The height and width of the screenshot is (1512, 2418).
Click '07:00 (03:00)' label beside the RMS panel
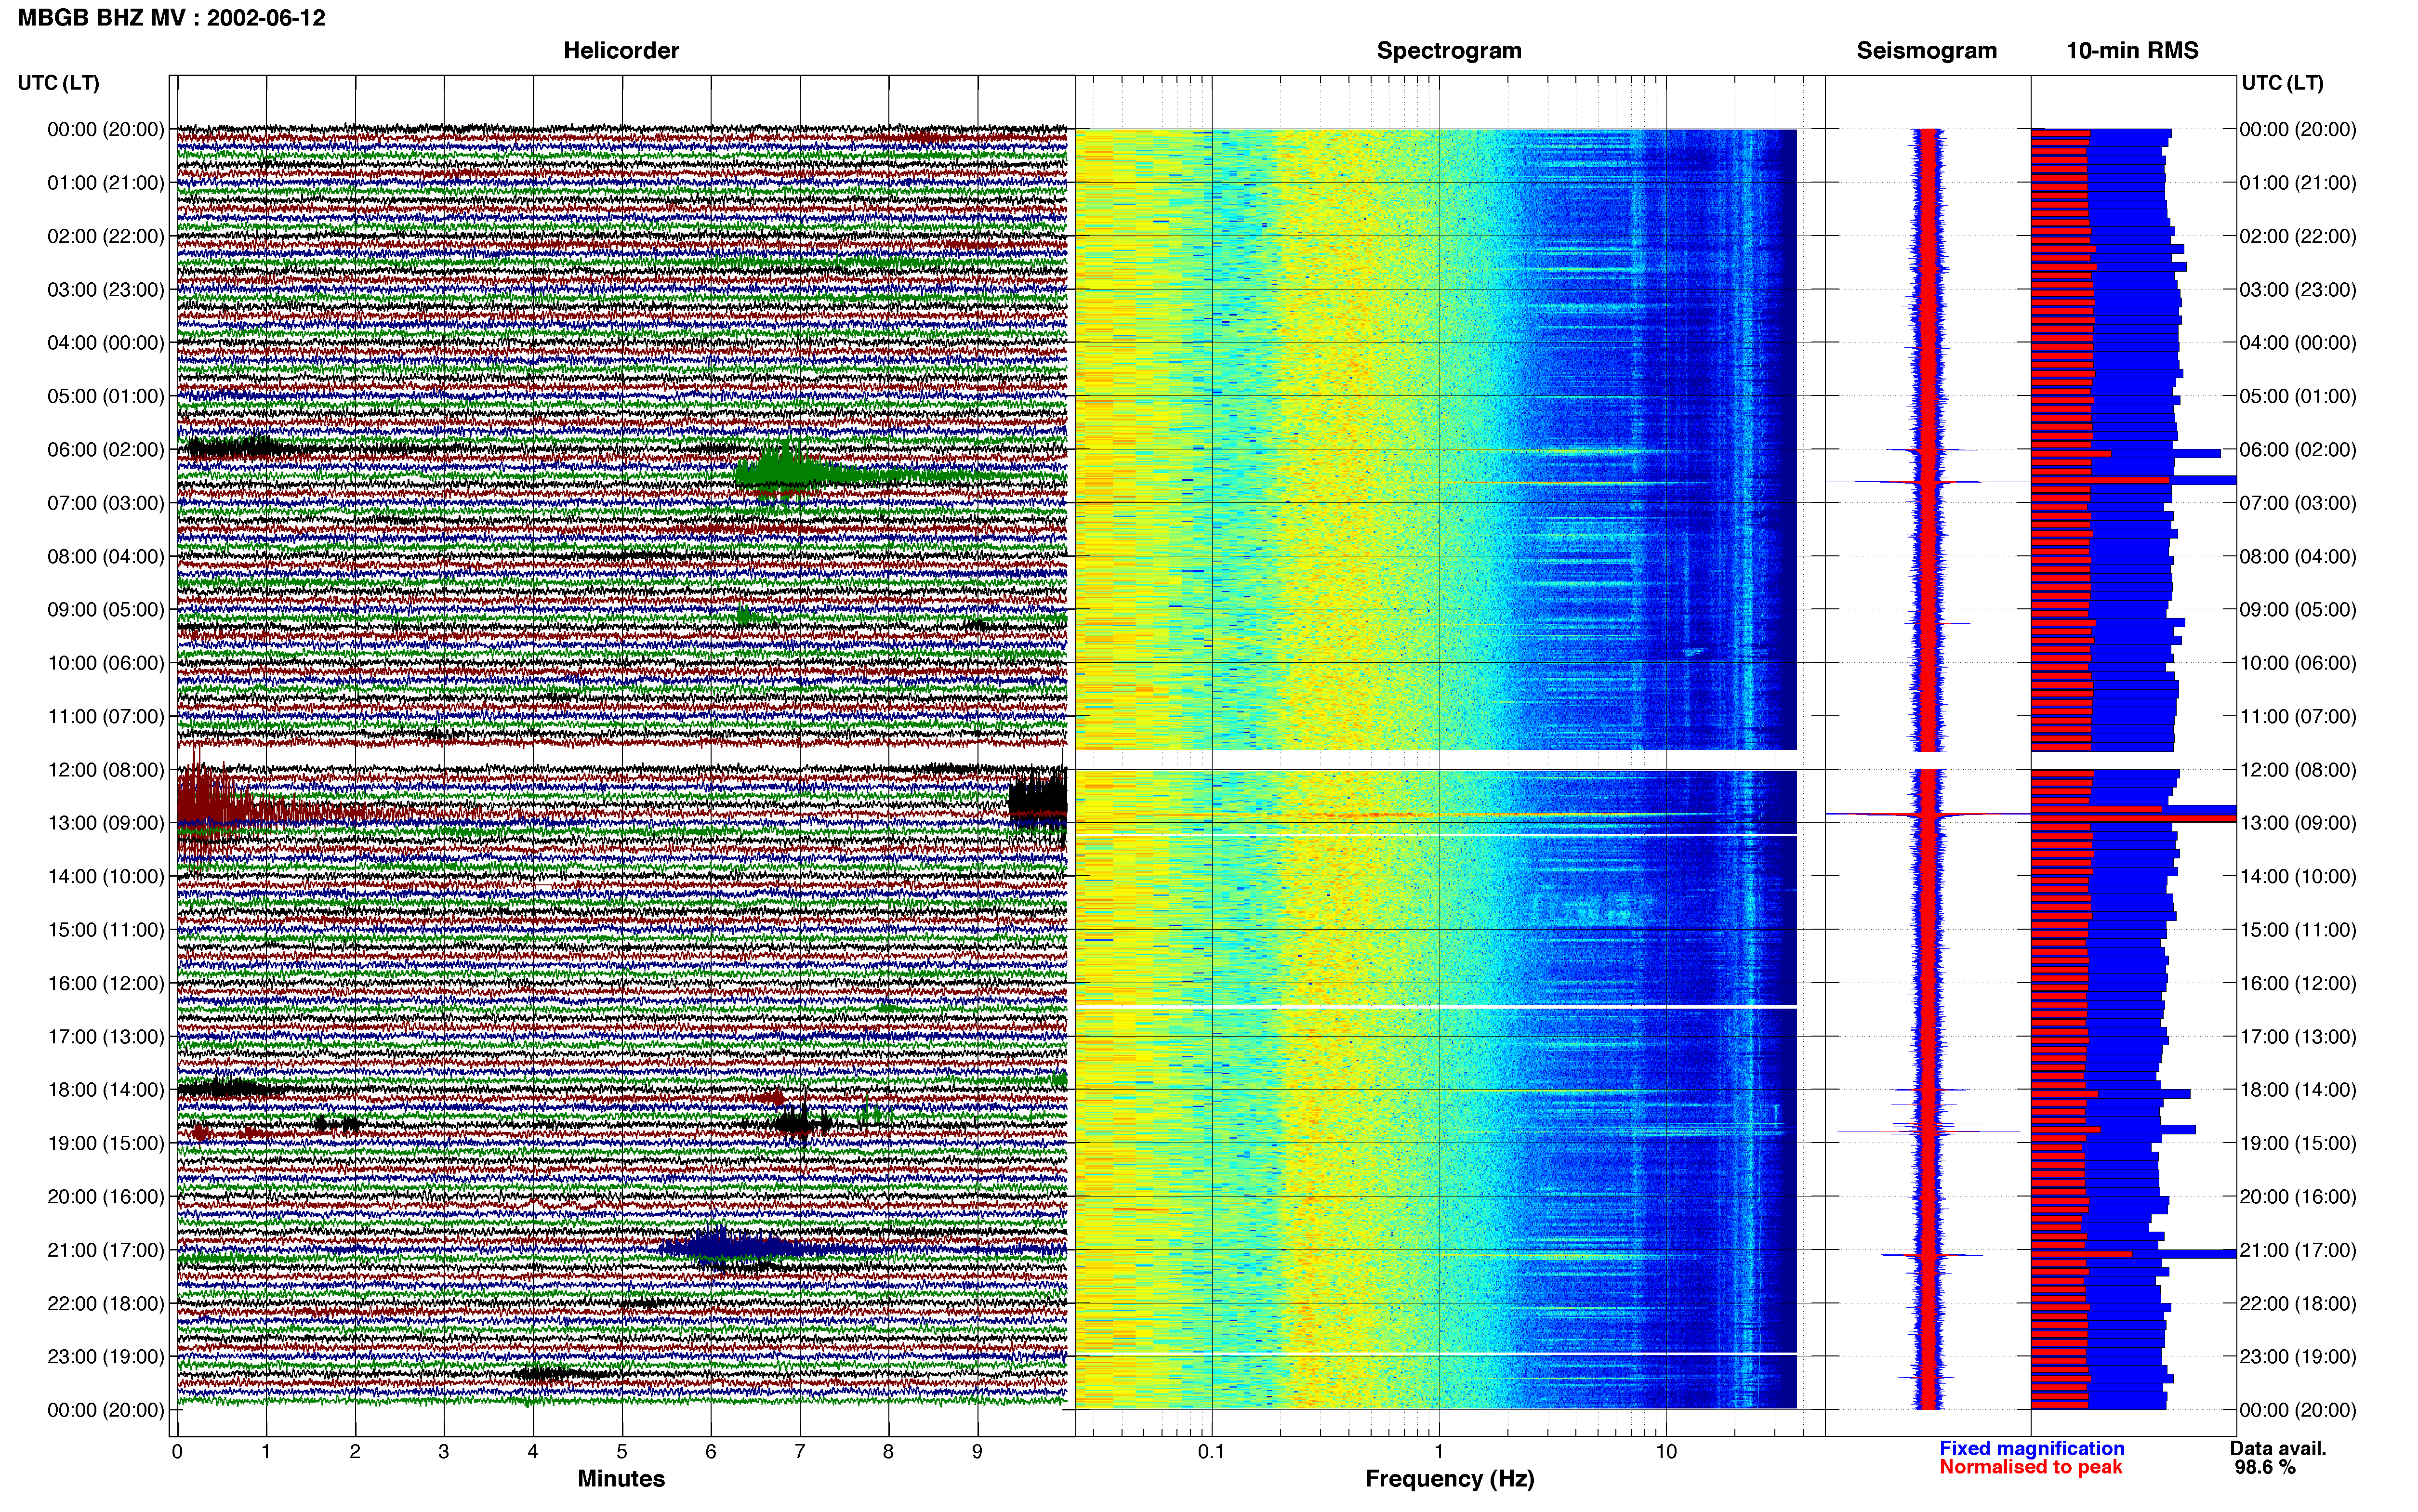[2298, 503]
